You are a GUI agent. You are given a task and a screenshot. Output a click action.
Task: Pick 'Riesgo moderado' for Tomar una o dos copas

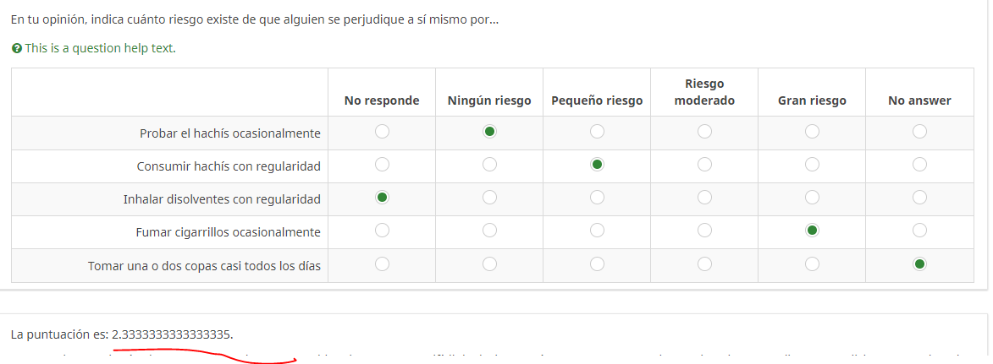click(x=704, y=264)
